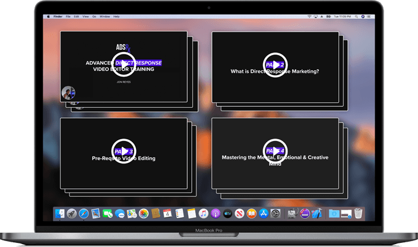Open App Store from the dock
Screen dimensions: 418x247
click(x=264, y=213)
